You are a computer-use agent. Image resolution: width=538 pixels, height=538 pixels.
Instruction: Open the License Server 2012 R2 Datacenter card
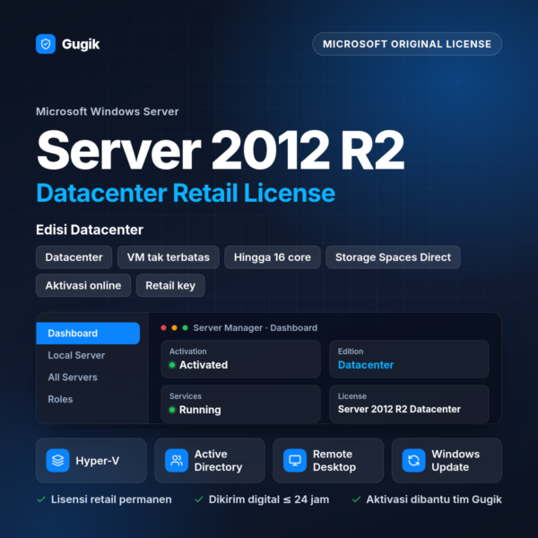409,403
